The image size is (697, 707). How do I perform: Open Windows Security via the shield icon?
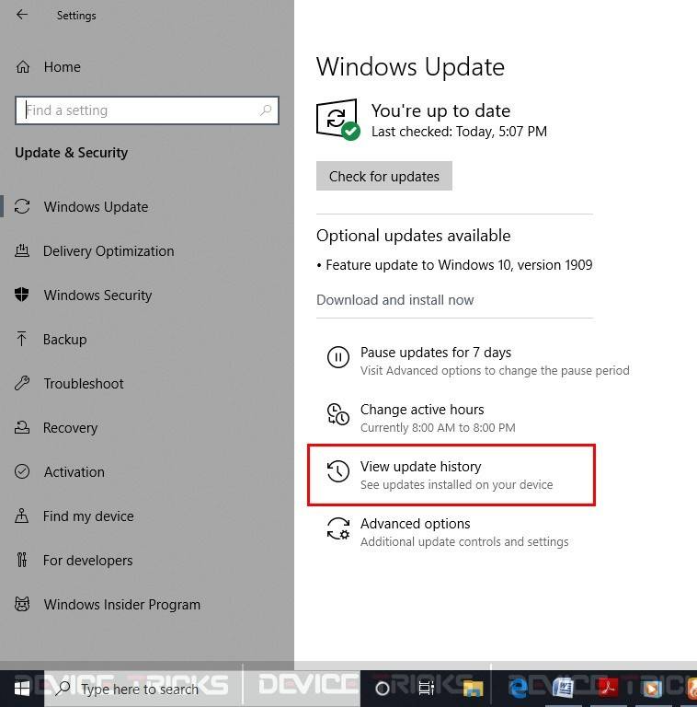[22, 295]
